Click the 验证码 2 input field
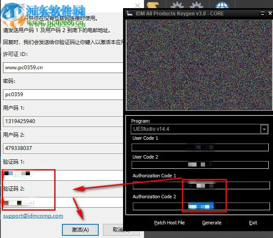The height and width of the screenshot is (238, 273). click(63, 202)
